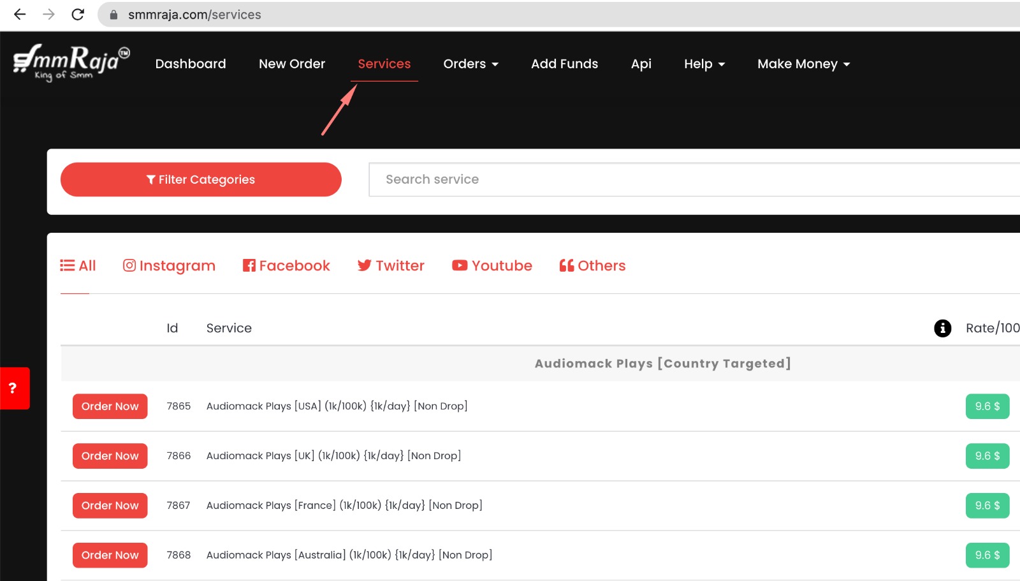Go to New Order page
Viewport: 1020px width, 581px height.
(x=292, y=64)
